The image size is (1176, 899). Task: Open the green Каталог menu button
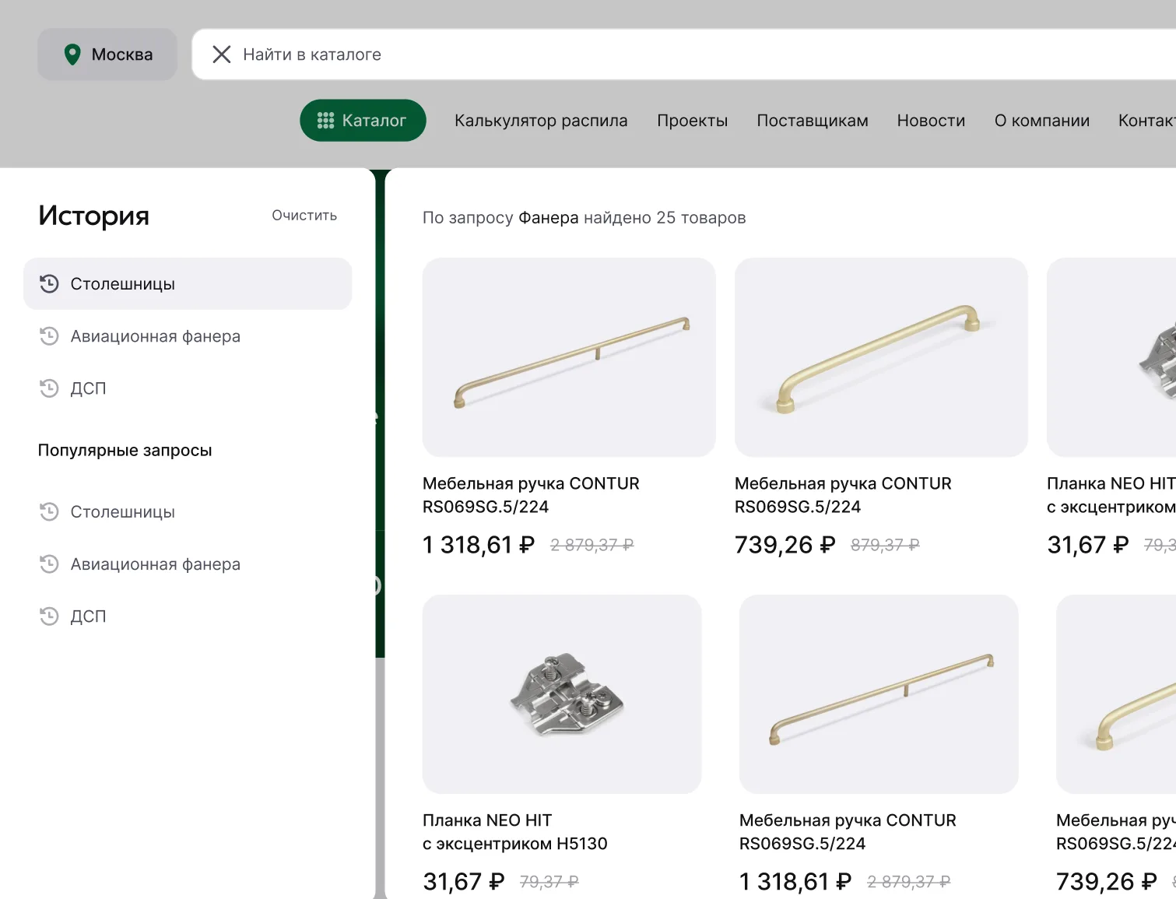pyautogui.click(x=363, y=121)
